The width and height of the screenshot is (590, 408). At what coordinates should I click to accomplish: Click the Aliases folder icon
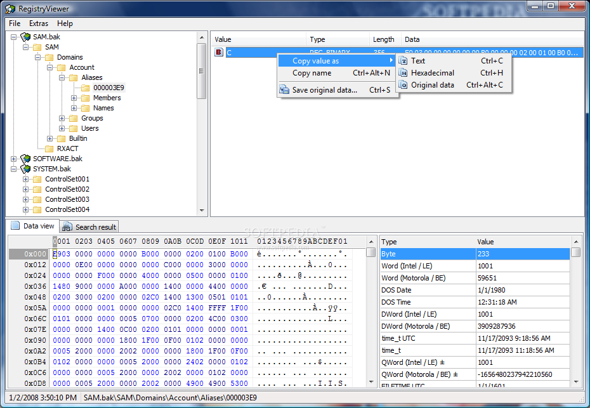click(74, 77)
